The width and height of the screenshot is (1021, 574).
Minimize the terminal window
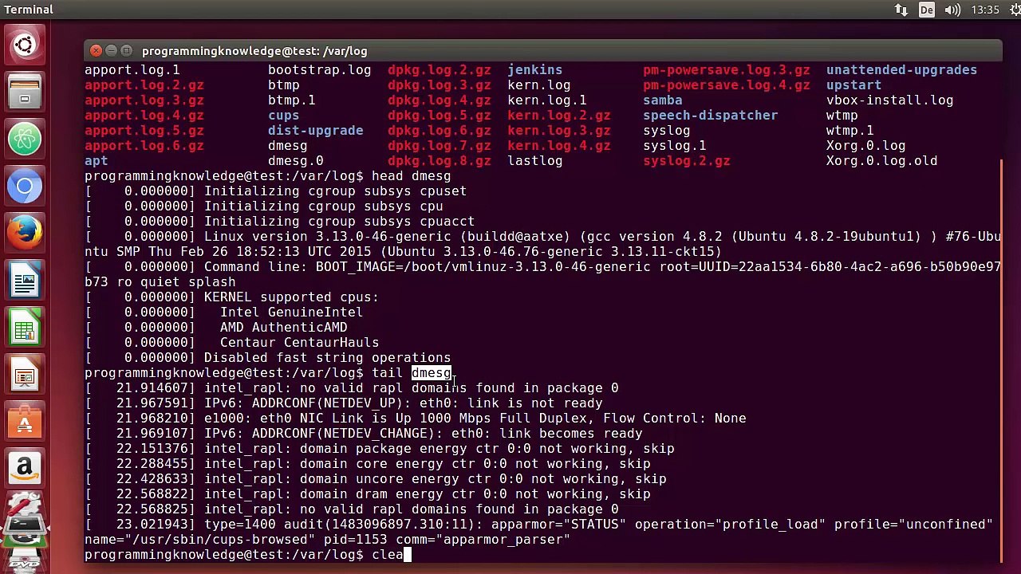point(112,51)
